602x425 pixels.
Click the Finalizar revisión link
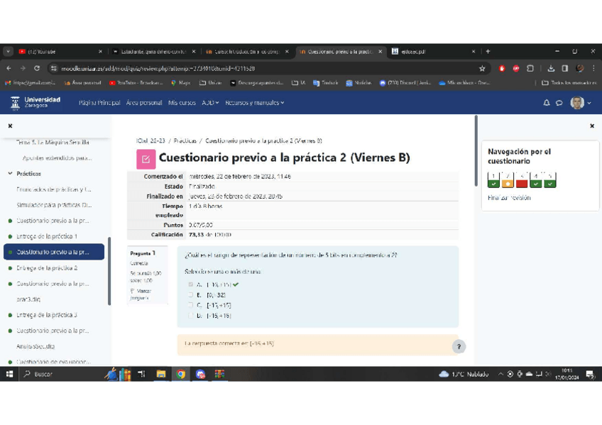(509, 198)
